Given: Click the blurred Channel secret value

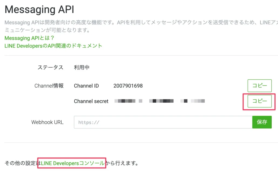Looking at the screenshot, I should point(160,101).
